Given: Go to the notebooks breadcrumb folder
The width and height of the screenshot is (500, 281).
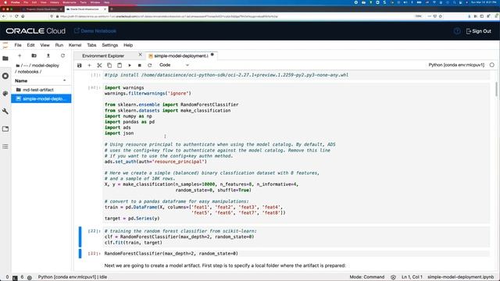Looking at the screenshot, I should 28,72.
